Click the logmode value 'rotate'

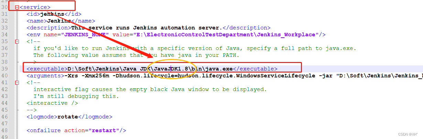[x=67, y=117]
